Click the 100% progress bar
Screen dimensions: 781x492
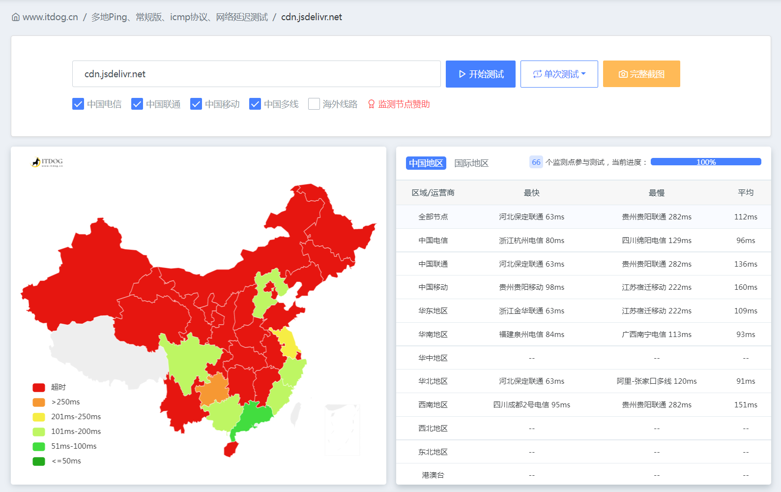pos(705,162)
